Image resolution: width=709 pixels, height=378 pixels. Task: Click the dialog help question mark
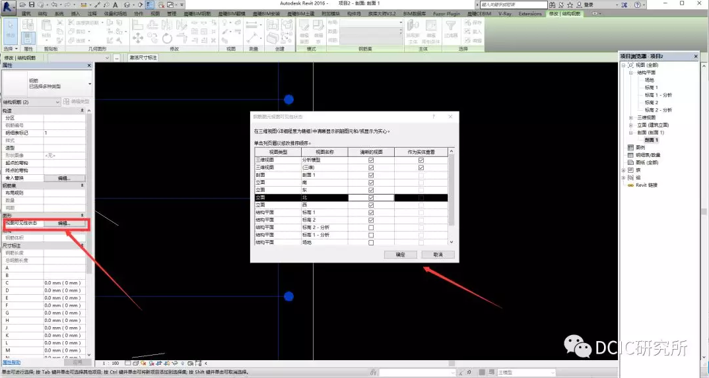point(433,117)
